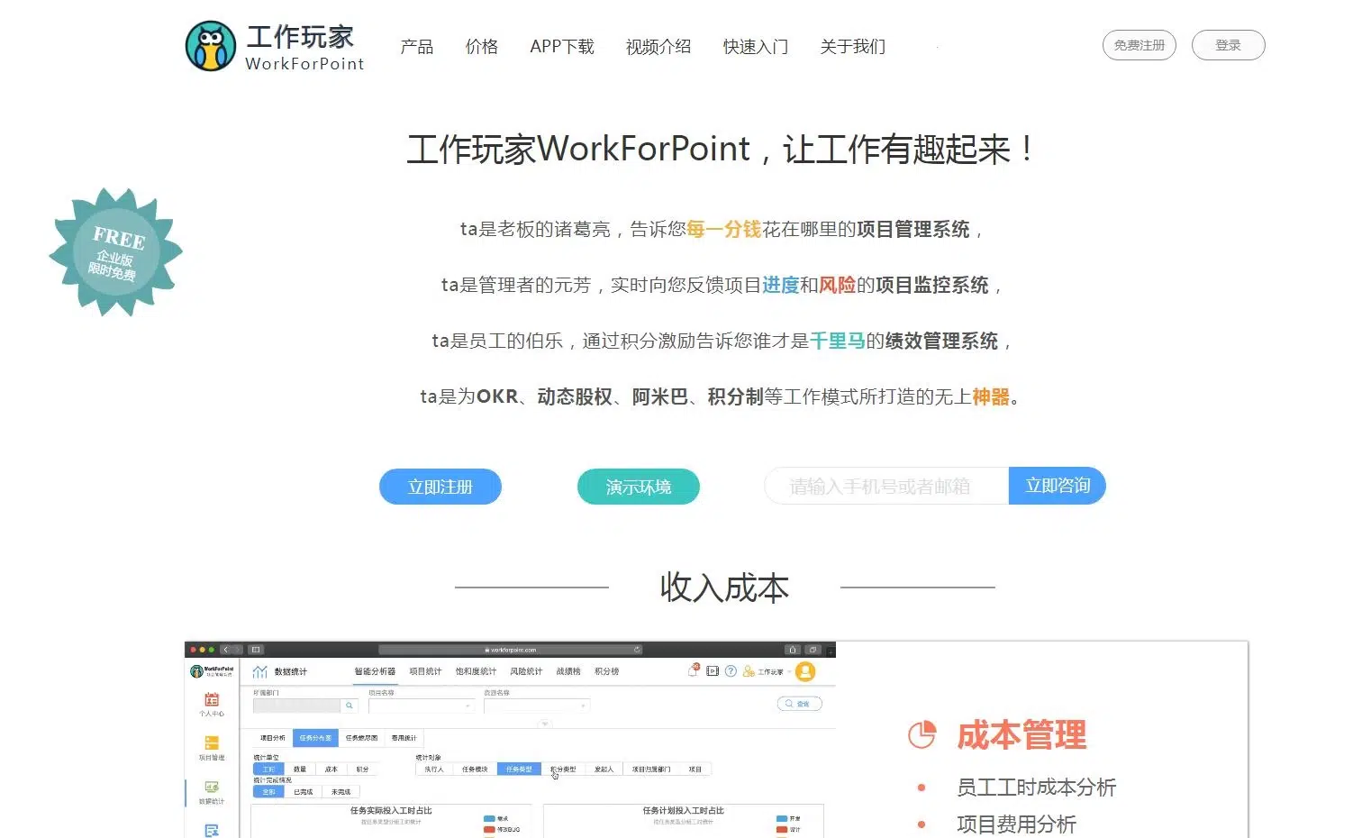Switch to the 任务燃尽图 tab
1362x838 pixels.
pos(363,738)
